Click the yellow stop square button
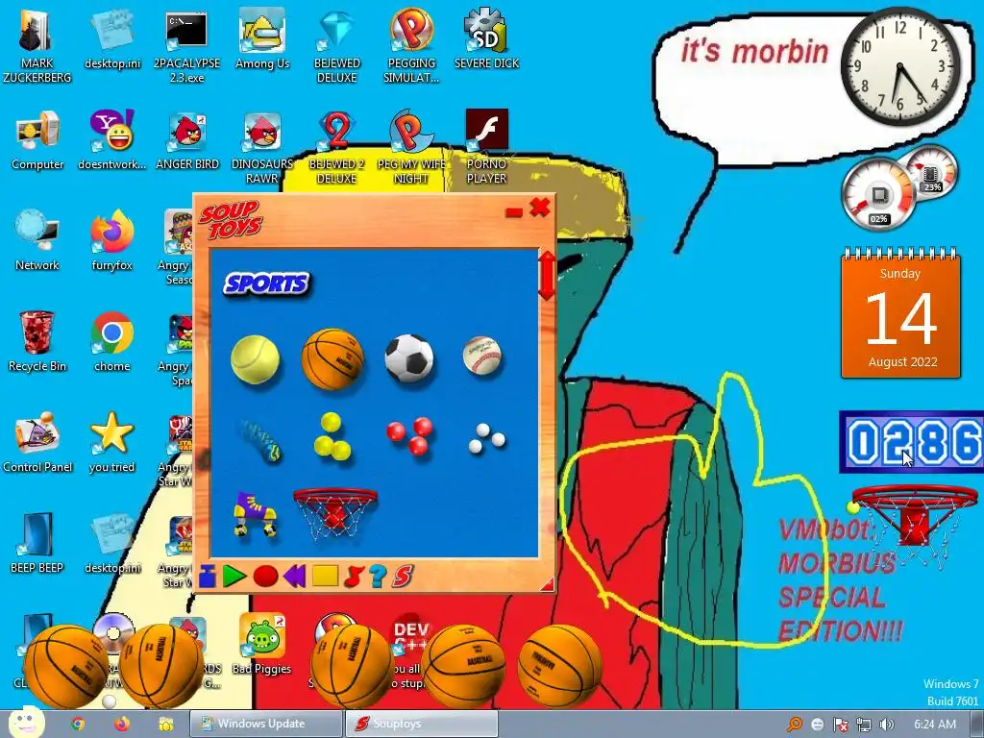 [325, 576]
